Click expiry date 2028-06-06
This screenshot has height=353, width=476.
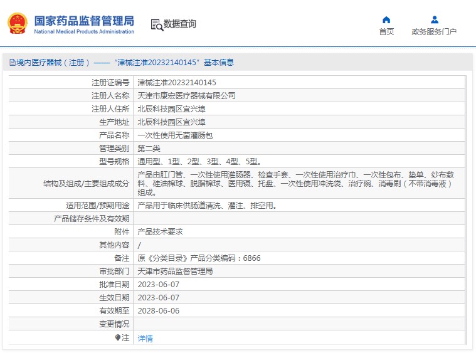(x=159, y=311)
